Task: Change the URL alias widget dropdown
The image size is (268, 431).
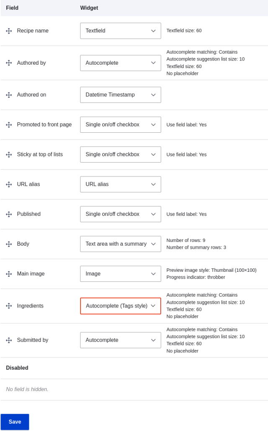Action: [120, 184]
